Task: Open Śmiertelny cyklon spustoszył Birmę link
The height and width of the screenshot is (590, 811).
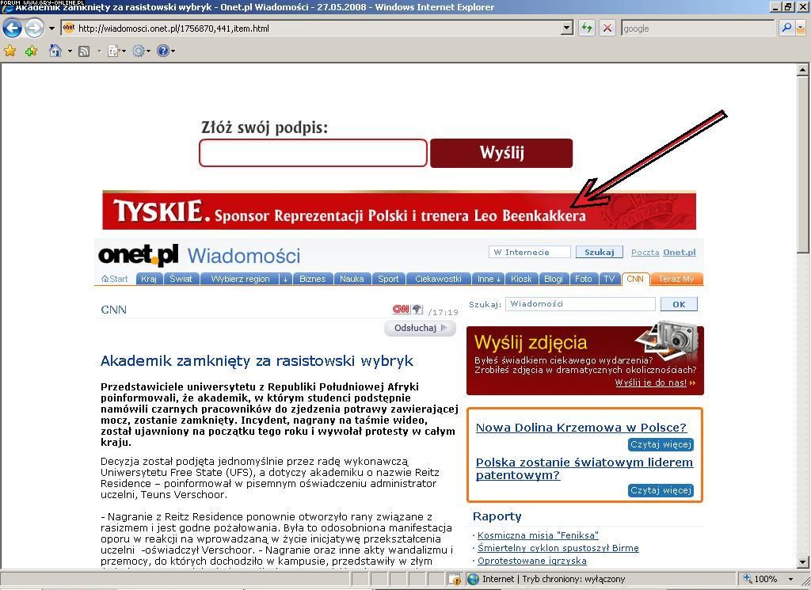Action: tap(558, 548)
